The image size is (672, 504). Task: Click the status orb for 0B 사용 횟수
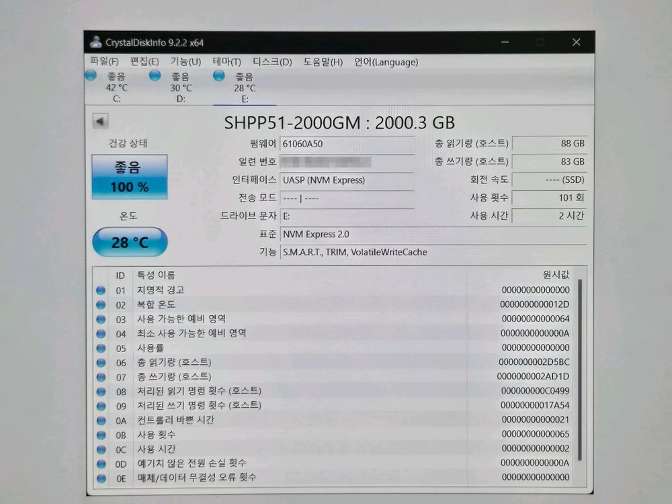tap(101, 435)
